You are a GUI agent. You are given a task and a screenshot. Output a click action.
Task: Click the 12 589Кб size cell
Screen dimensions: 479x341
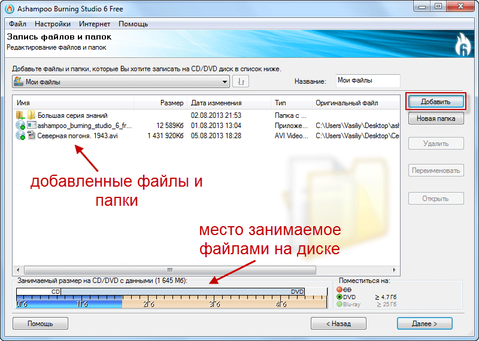[x=170, y=126]
